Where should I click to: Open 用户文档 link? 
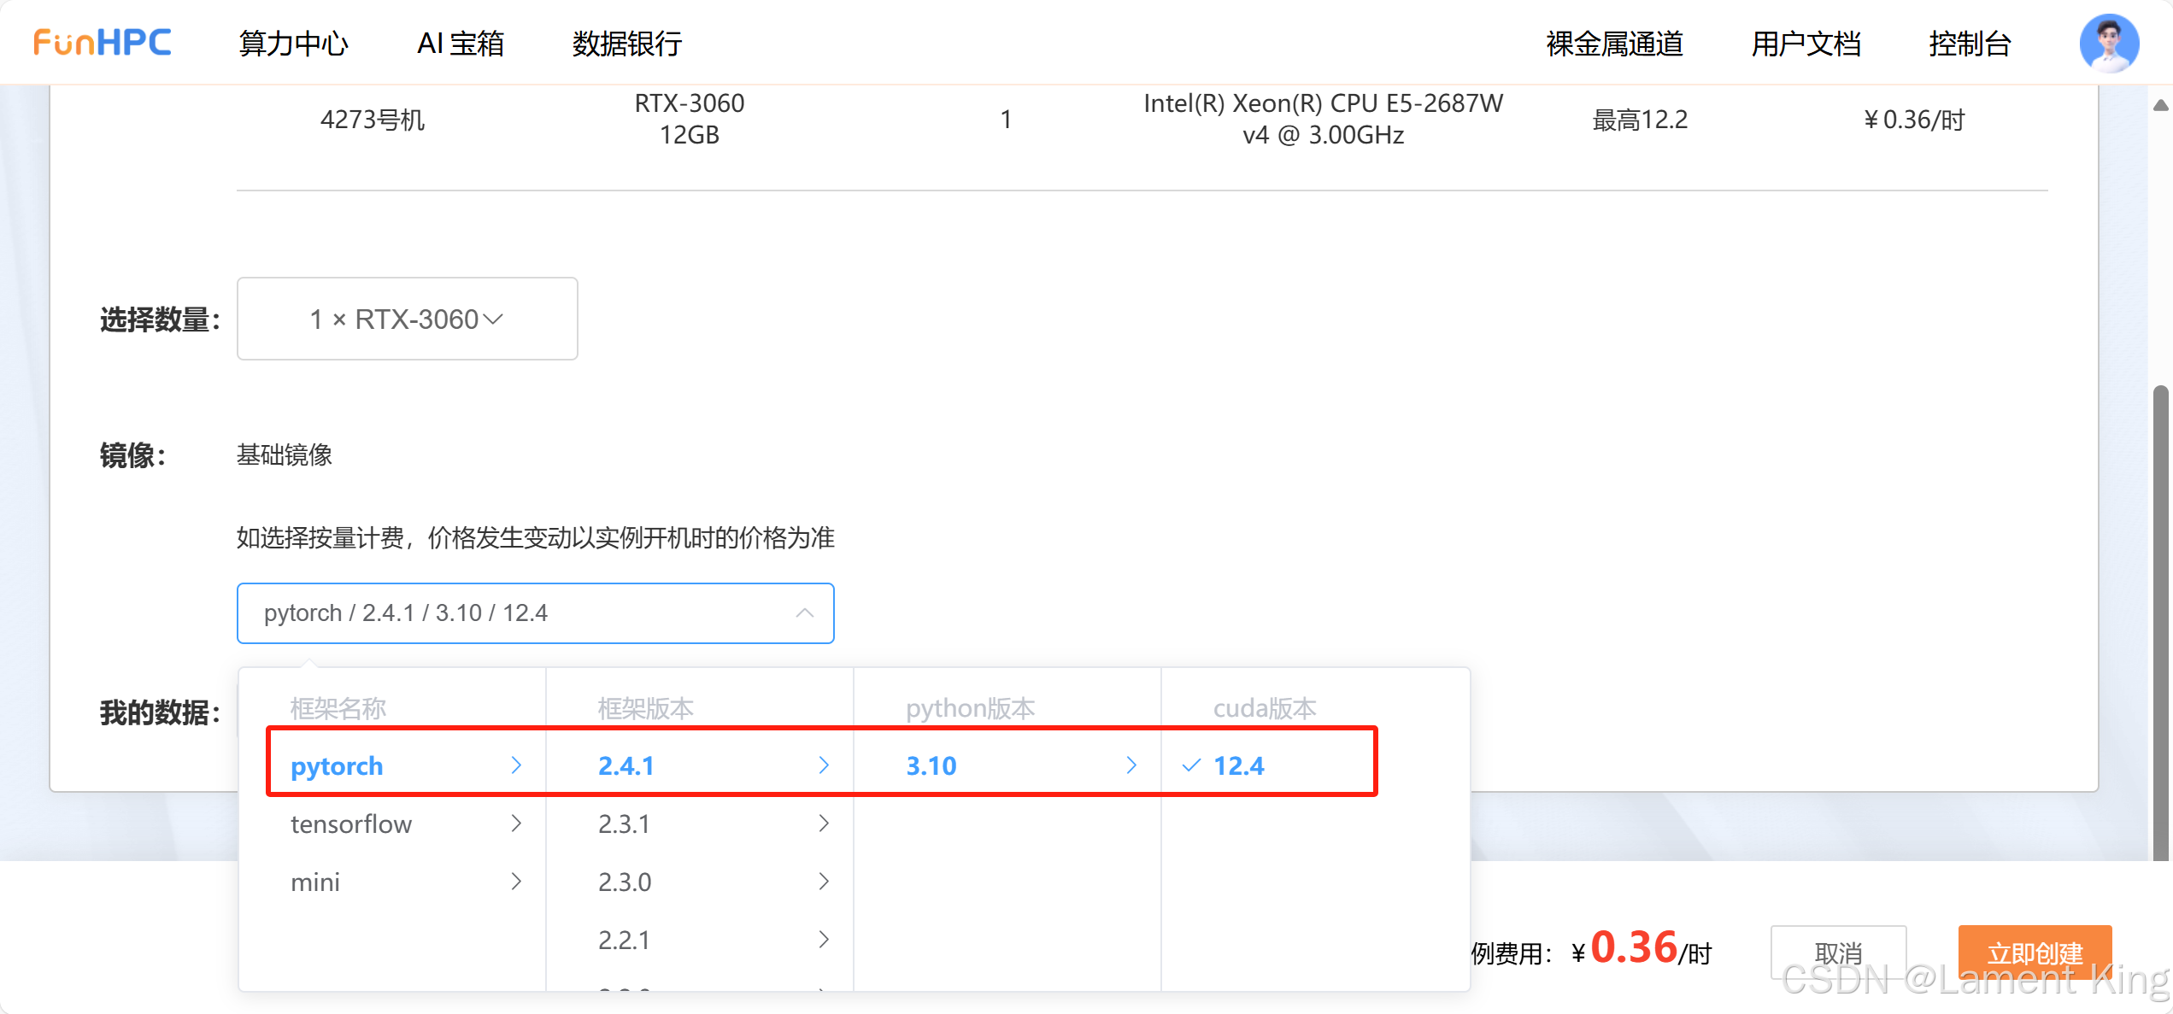pyautogui.click(x=1806, y=44)
